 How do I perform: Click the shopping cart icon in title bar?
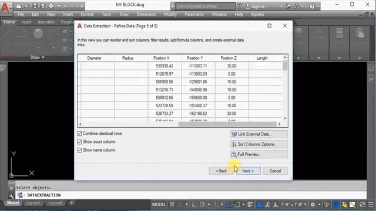point(288,6)
